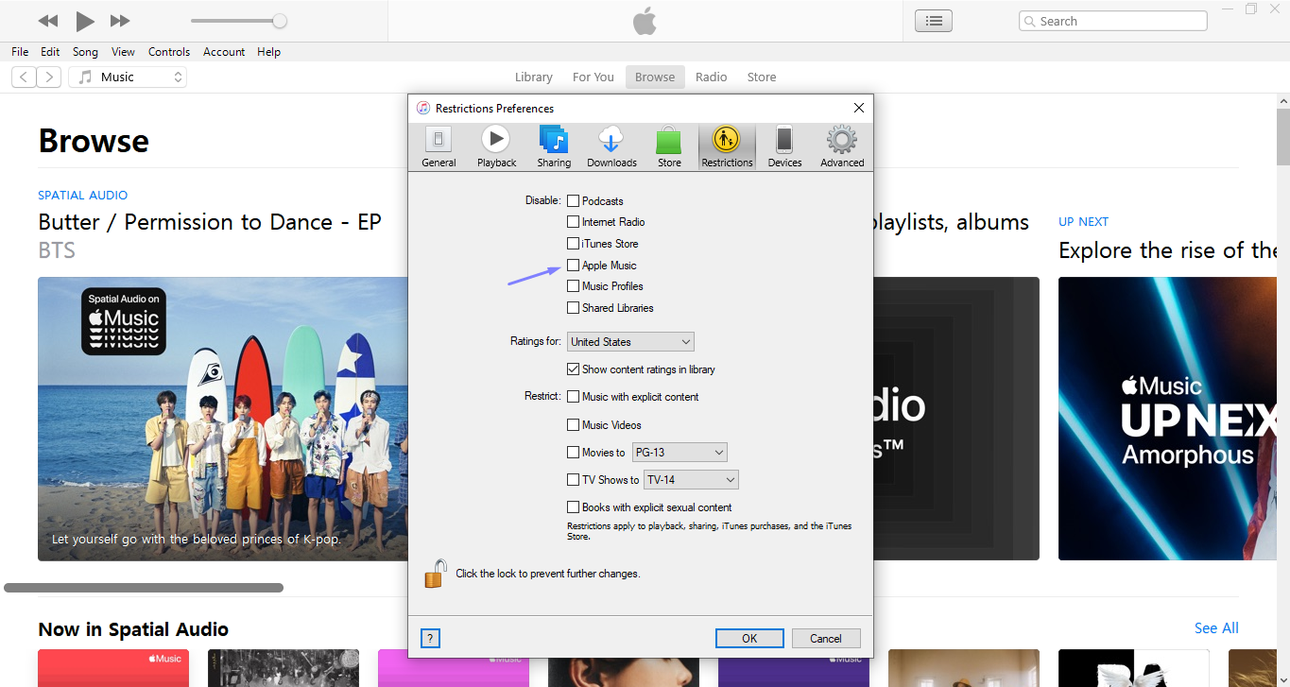
Task: Open the Devices preferences tab
Action: [x=784, y=147]
